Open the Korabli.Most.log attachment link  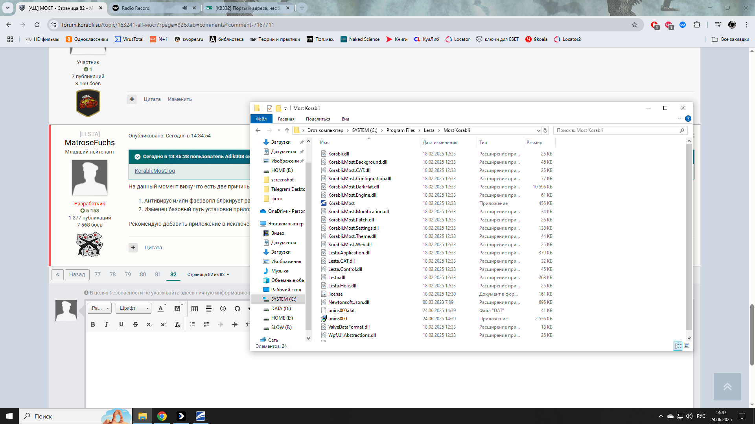point(155,171)
